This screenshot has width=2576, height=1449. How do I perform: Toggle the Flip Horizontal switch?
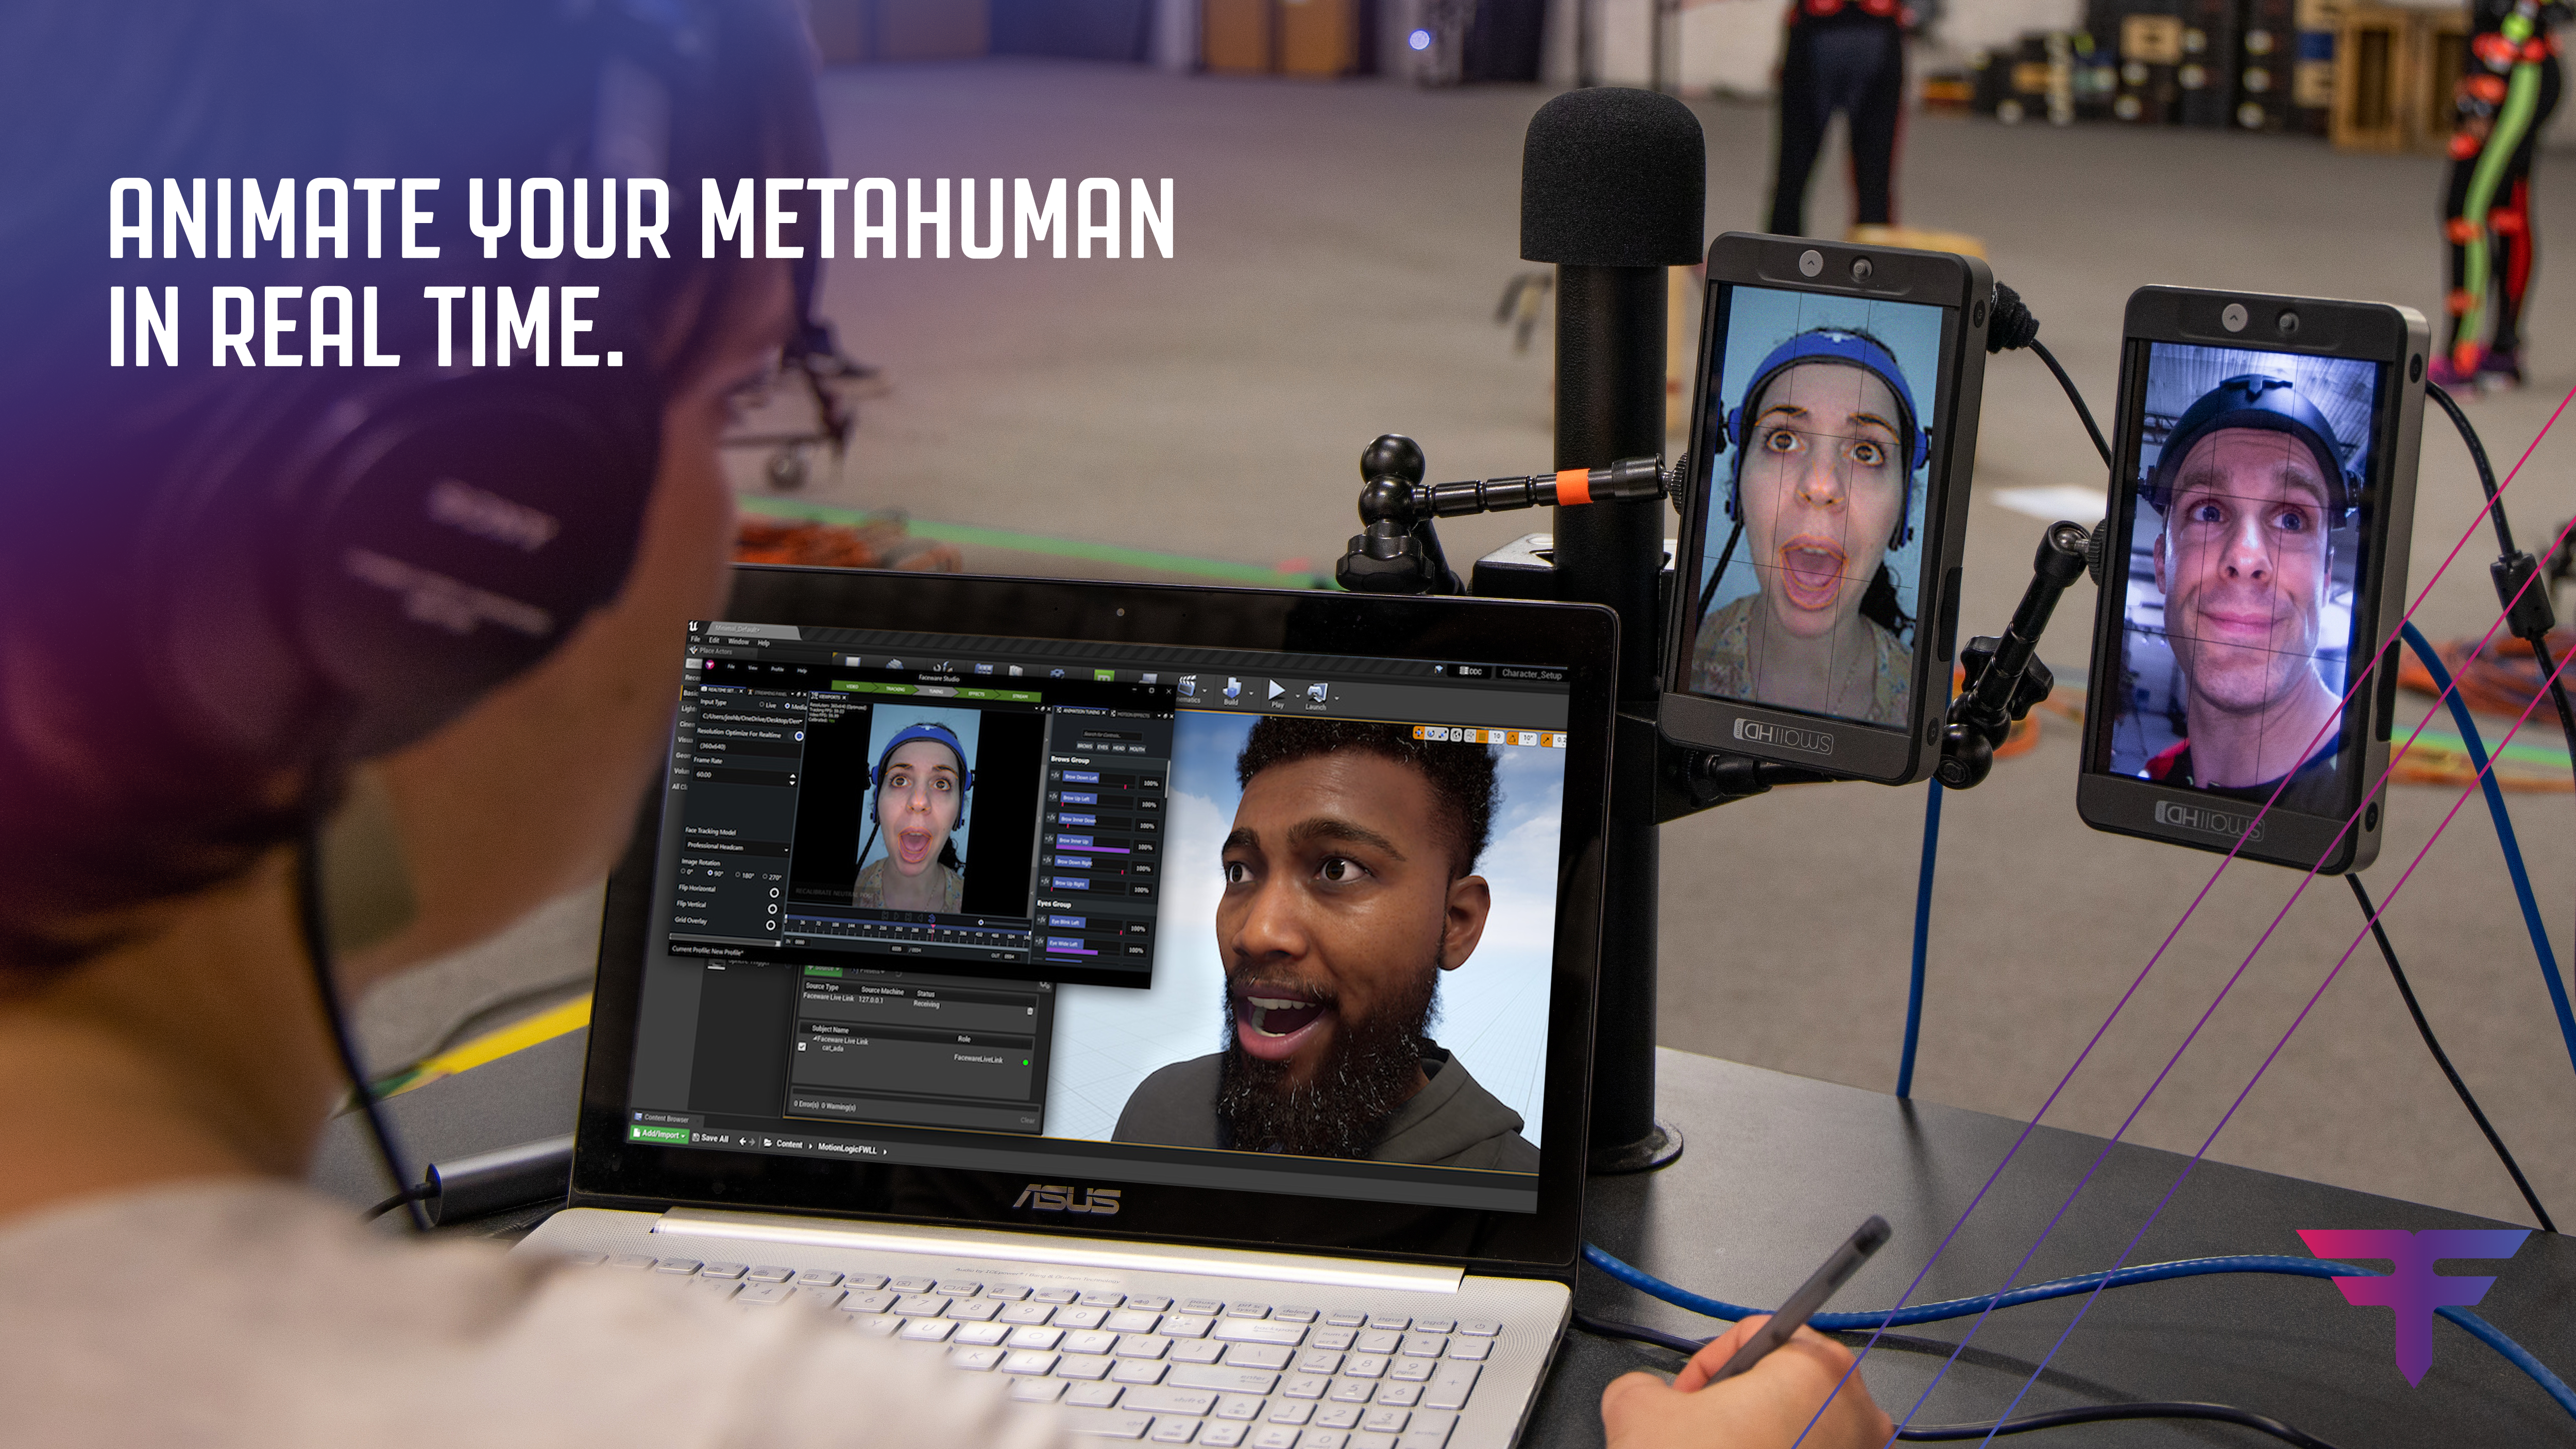pos(773,893)
